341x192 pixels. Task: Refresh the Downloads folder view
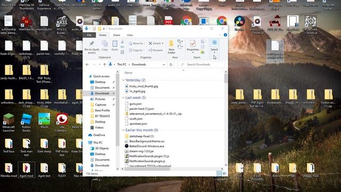[x=171, y=65]
